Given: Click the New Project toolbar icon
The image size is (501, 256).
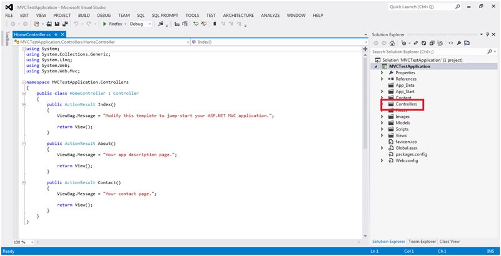Looking at the screenshot, I should pos(36,24).
